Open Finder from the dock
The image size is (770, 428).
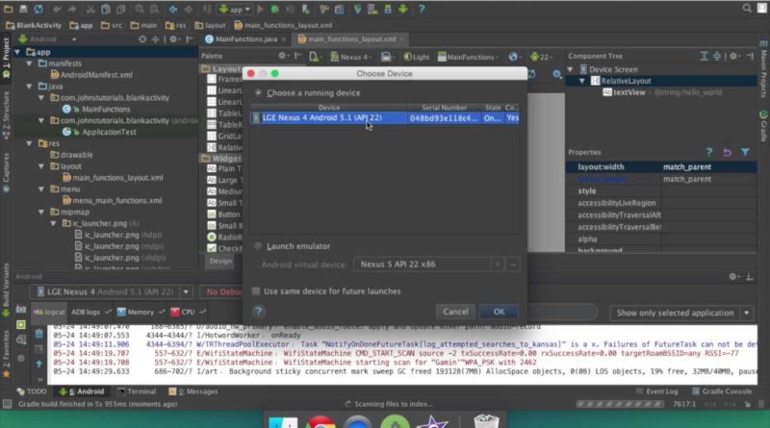pyautogui.click(x=283, y=422)
